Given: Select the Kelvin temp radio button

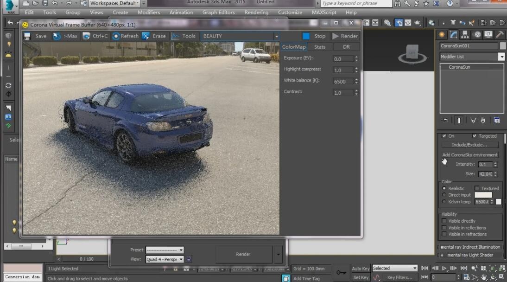Looking at the screenshot, I should [x=444, y=202].
